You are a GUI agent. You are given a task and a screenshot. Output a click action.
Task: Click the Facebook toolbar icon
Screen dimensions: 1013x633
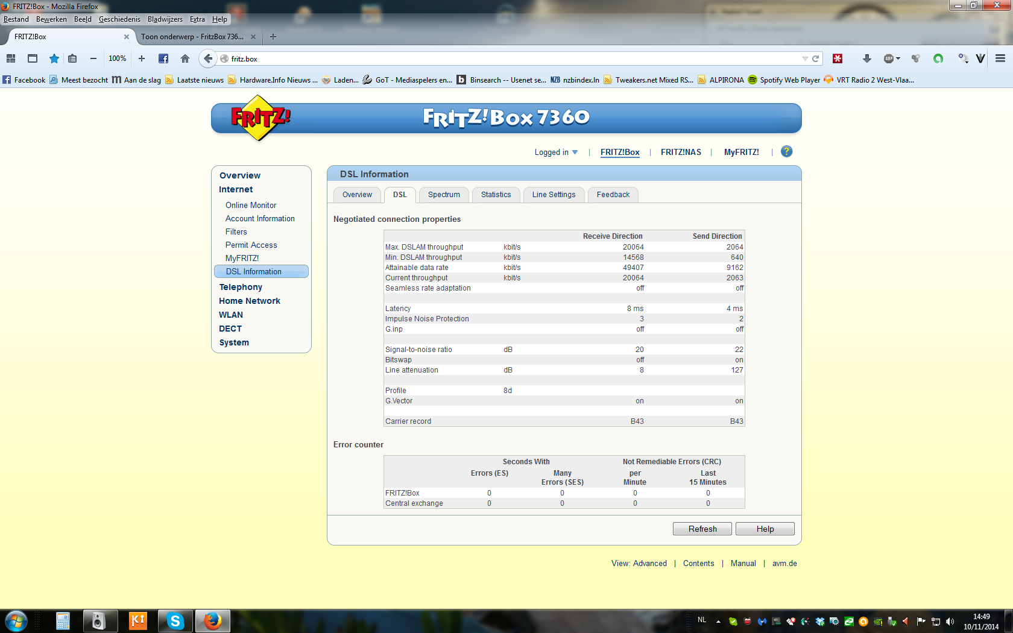[x=163, y=58]
